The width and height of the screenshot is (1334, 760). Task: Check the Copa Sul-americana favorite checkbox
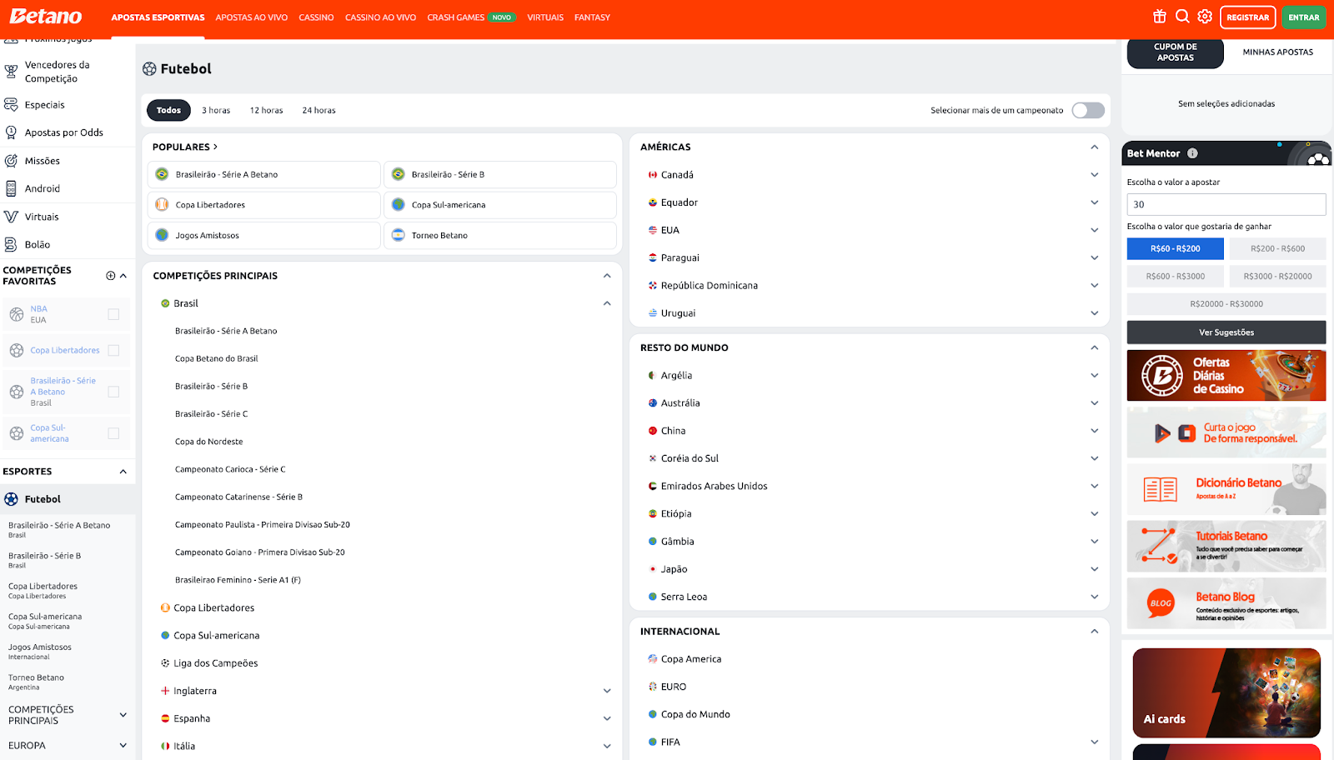113,433
